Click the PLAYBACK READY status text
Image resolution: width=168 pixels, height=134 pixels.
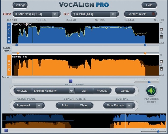151,101
